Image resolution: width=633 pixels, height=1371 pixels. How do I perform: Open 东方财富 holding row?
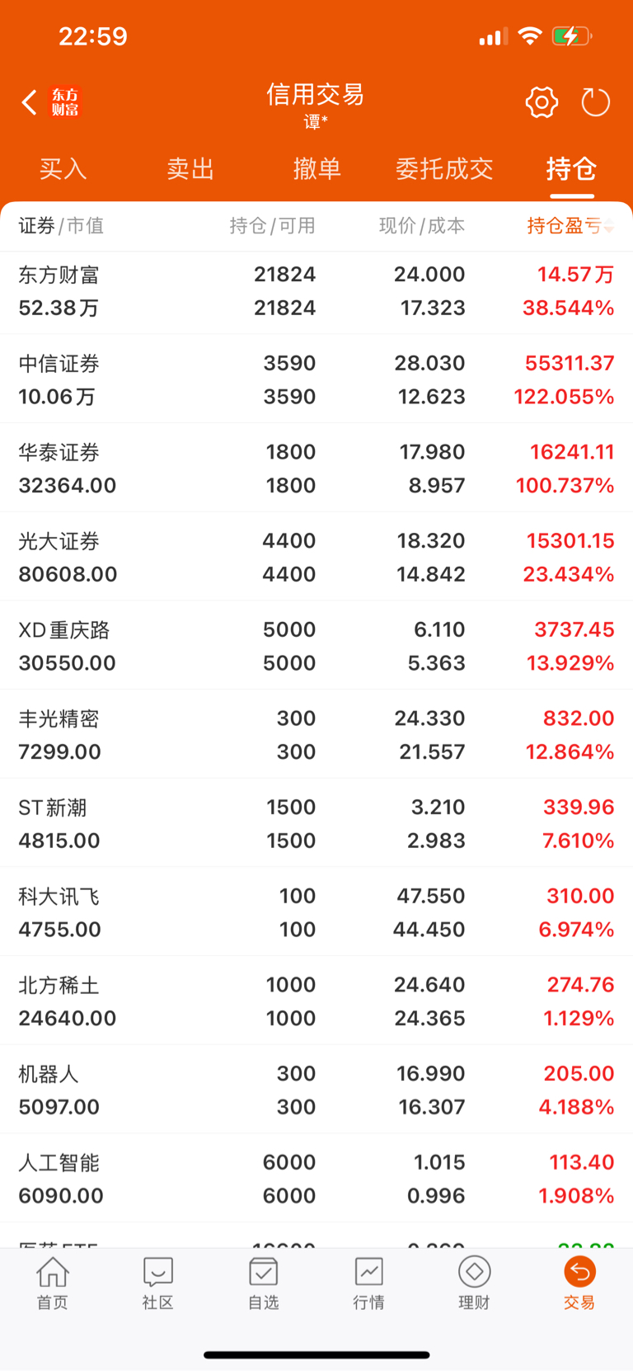pyautogui.click(x=316, y=290)
